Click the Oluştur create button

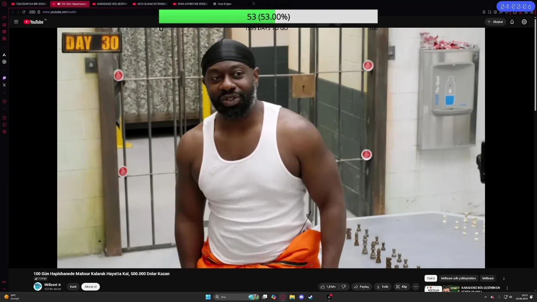point(495,22)
